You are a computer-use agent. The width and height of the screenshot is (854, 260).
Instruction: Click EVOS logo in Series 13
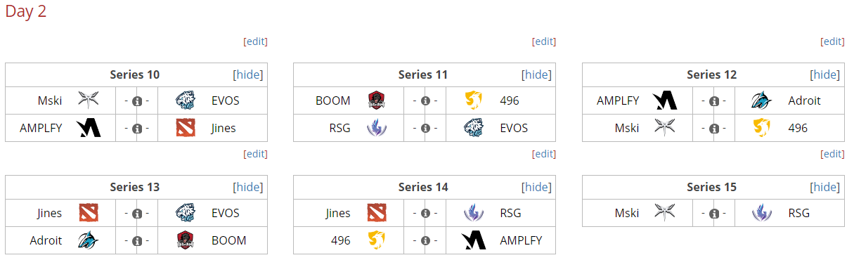click(186, 213)
